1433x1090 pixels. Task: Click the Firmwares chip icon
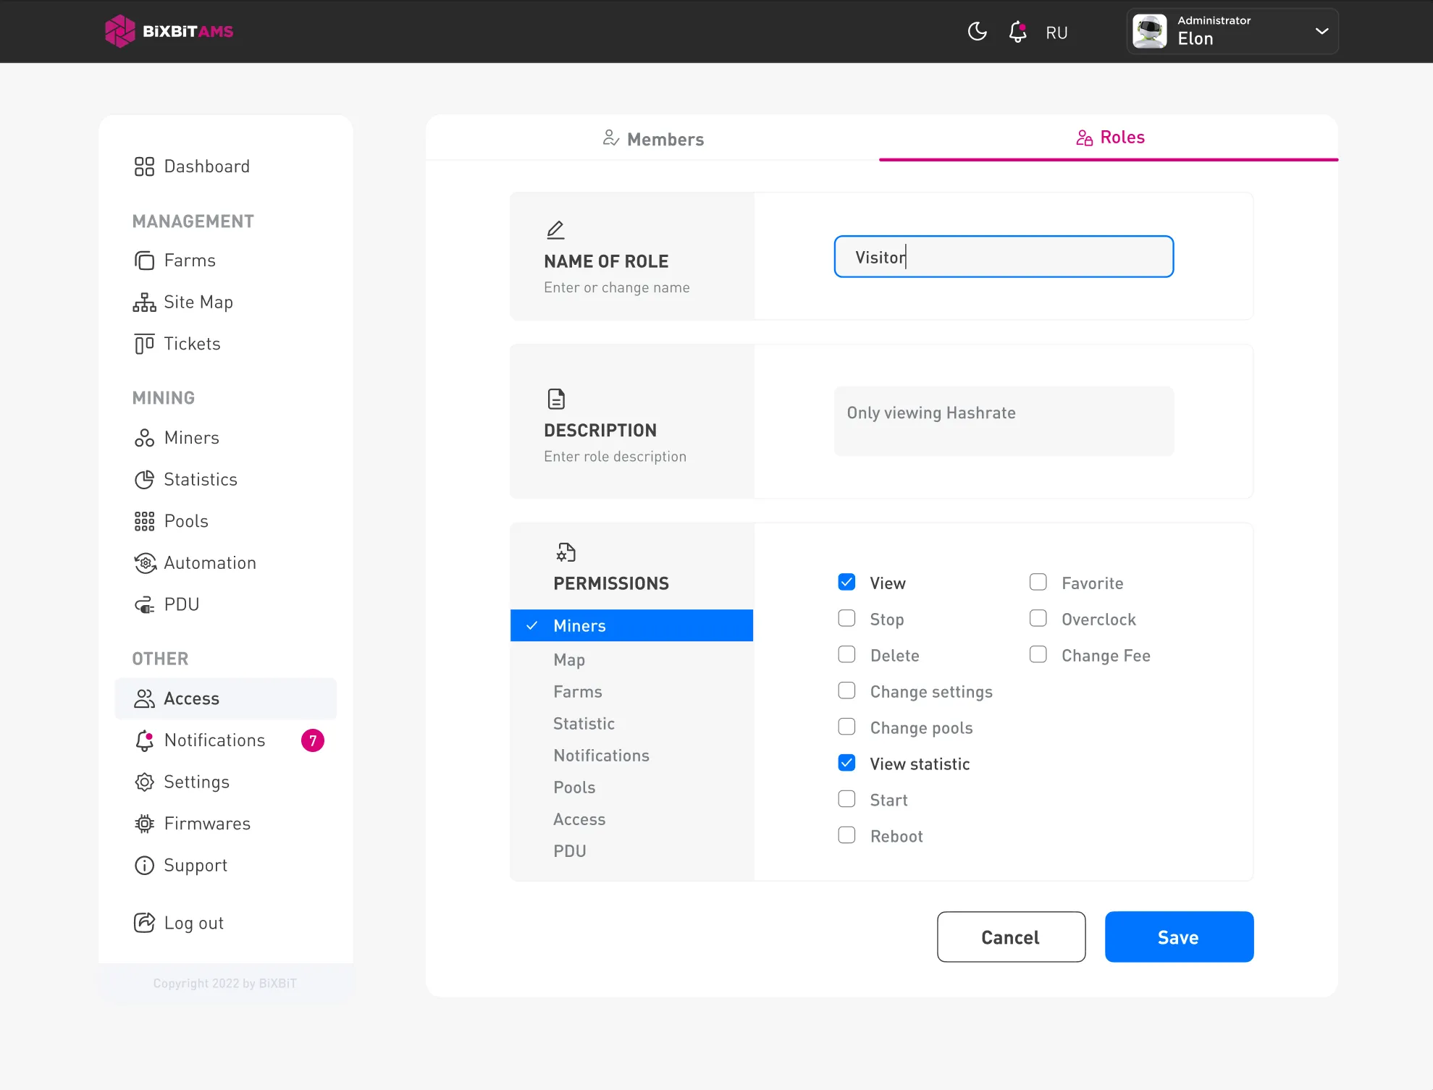point(144,824)
